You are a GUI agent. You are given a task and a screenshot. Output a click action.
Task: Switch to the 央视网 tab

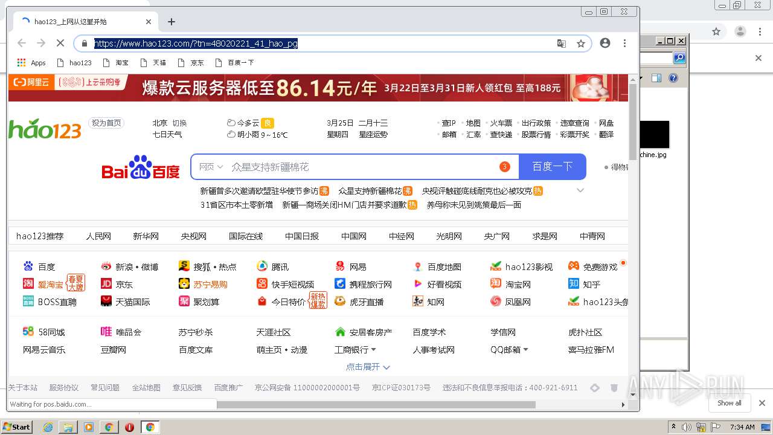(194, 236)
